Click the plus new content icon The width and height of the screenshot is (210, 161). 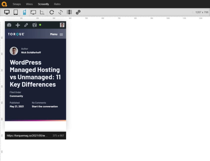click(18, 25)
